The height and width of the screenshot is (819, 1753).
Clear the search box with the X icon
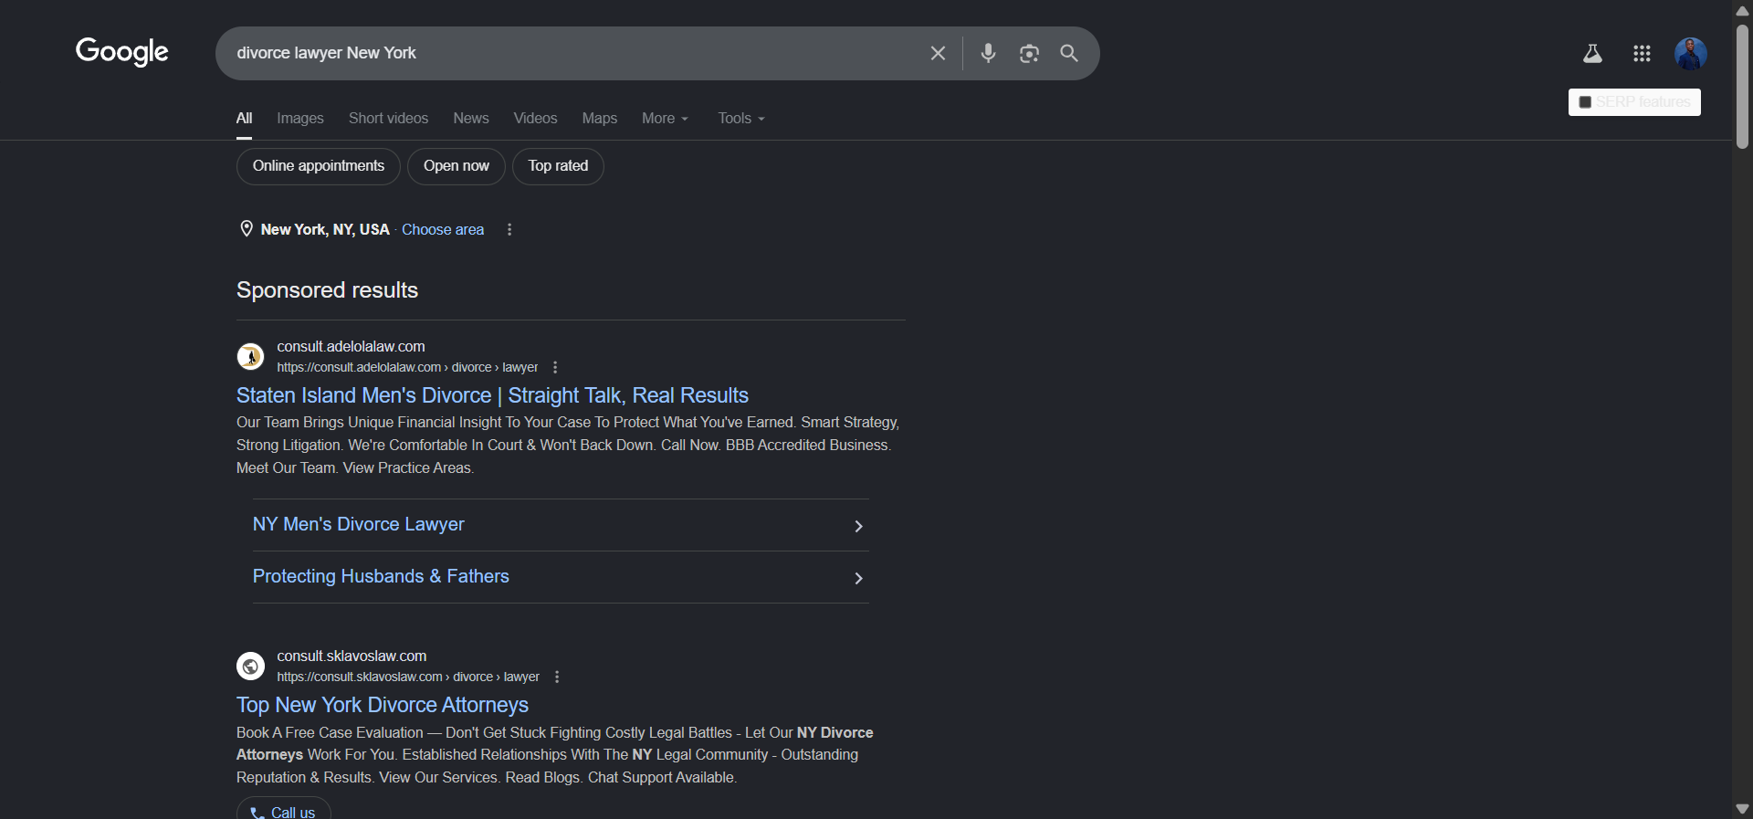(x=938, y=53)
